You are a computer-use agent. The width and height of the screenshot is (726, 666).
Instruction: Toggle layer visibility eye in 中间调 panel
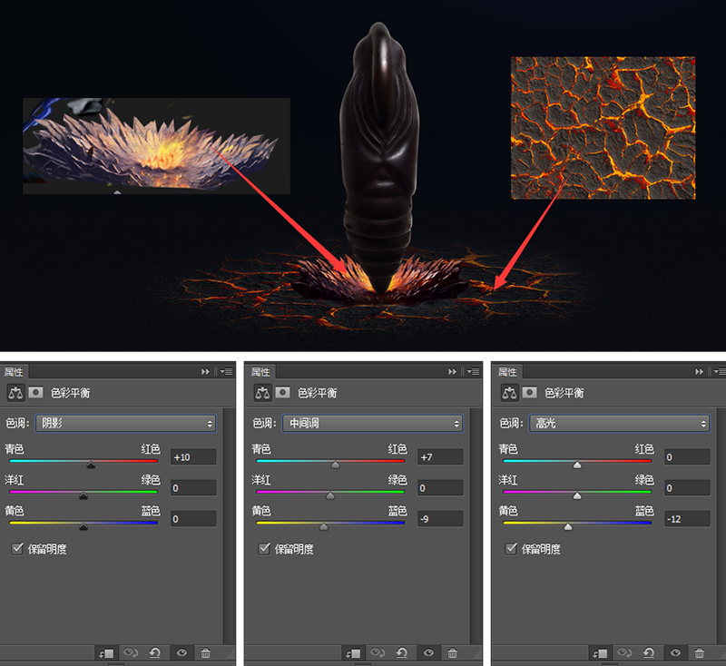(x=427, y=652)
